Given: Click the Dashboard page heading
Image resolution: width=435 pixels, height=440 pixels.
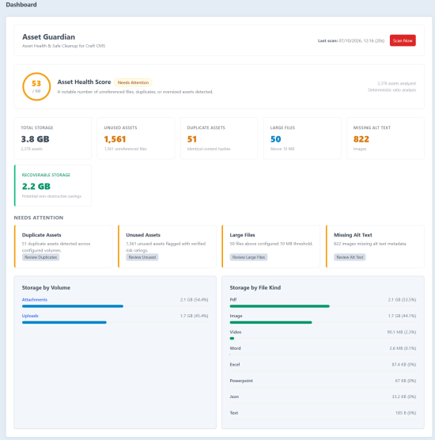Looking at the screenshot, I should tap(21, 5).
